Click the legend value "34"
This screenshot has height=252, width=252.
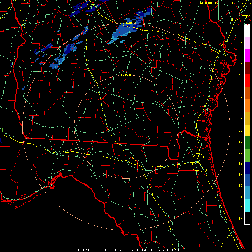(241, 119)
